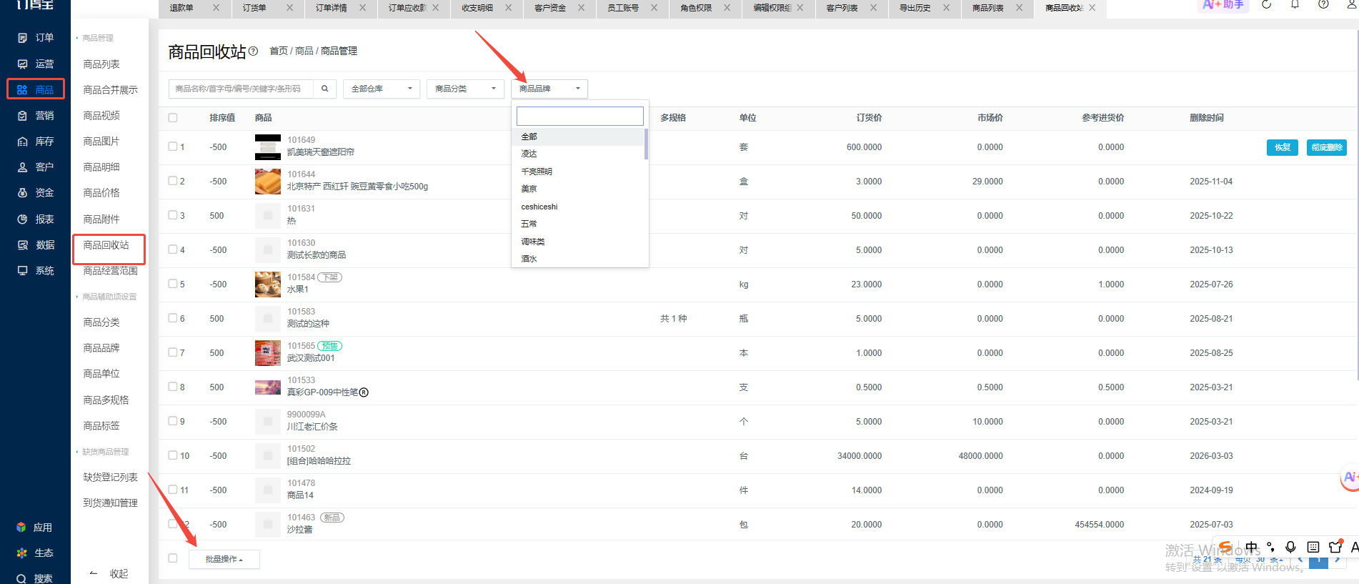Focus the brand dropdown filter box

(580, 116)
